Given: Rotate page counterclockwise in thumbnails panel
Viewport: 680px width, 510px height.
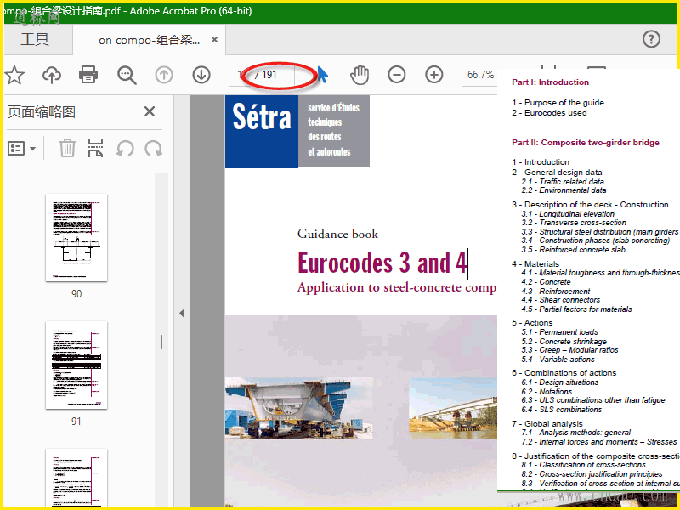Looking at the screenshot, I should point(125,148).
